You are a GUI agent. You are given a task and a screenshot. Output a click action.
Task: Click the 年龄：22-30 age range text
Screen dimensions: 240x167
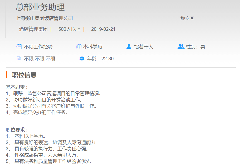point(100,59)
